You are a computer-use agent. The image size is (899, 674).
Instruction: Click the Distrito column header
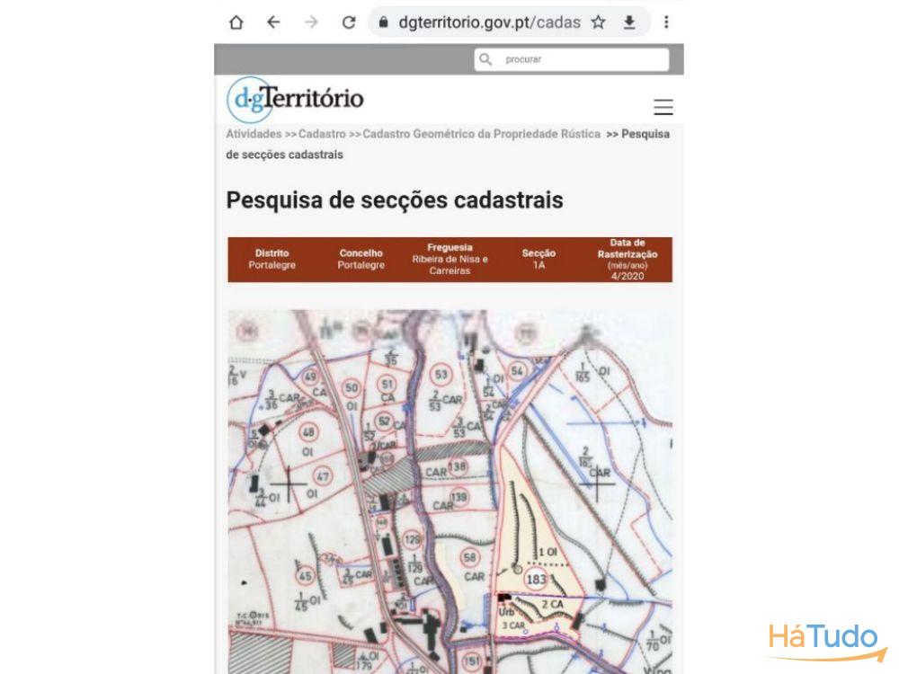pos(271,253)
